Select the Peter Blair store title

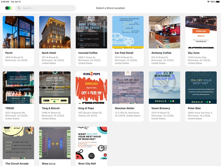pos(194,108)
